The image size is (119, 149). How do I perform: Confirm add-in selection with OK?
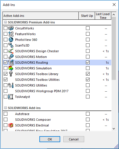point(50,139)
